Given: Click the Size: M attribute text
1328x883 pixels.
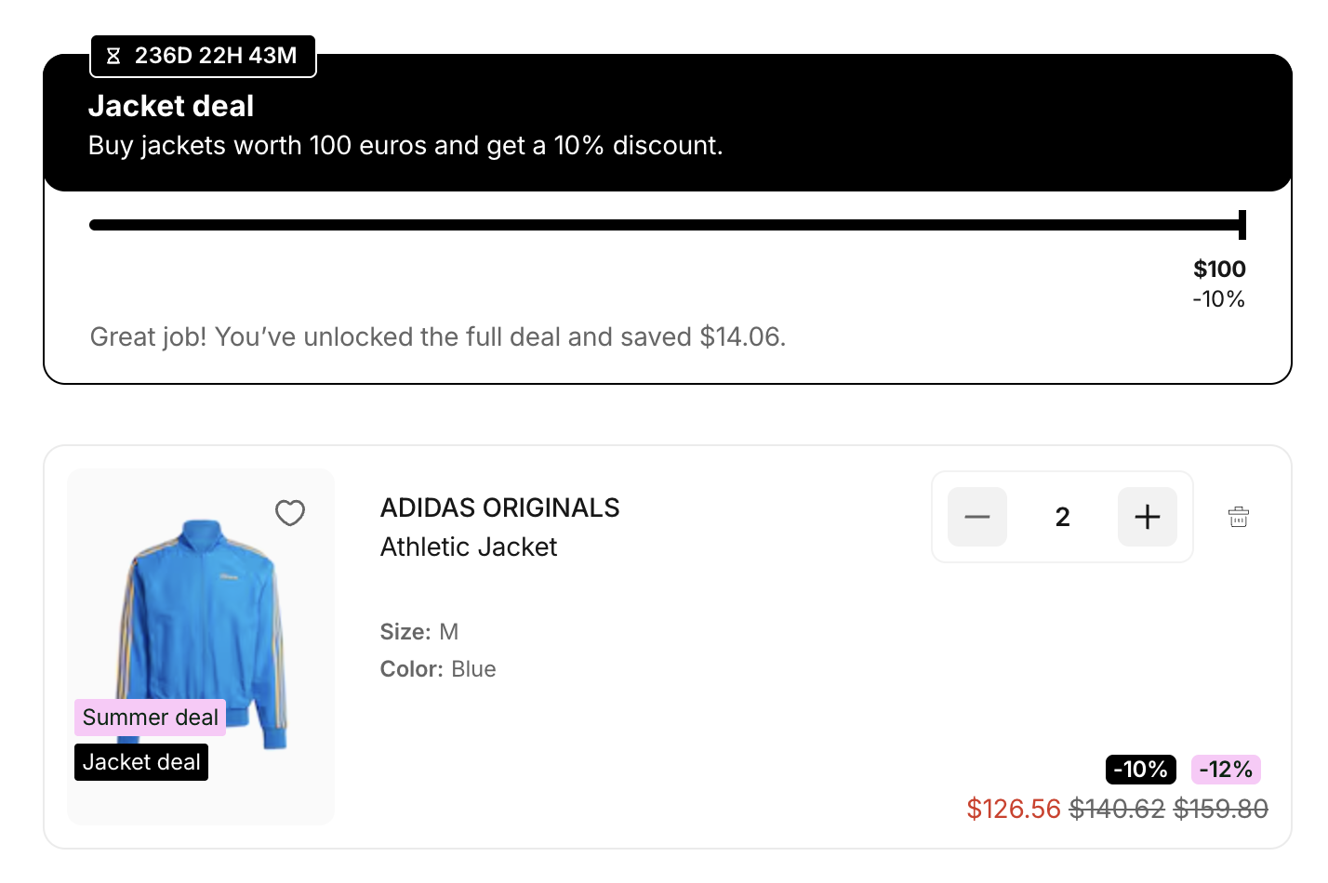Looking at the screenshot, I should pyautogui.click(x=419, y=632).
